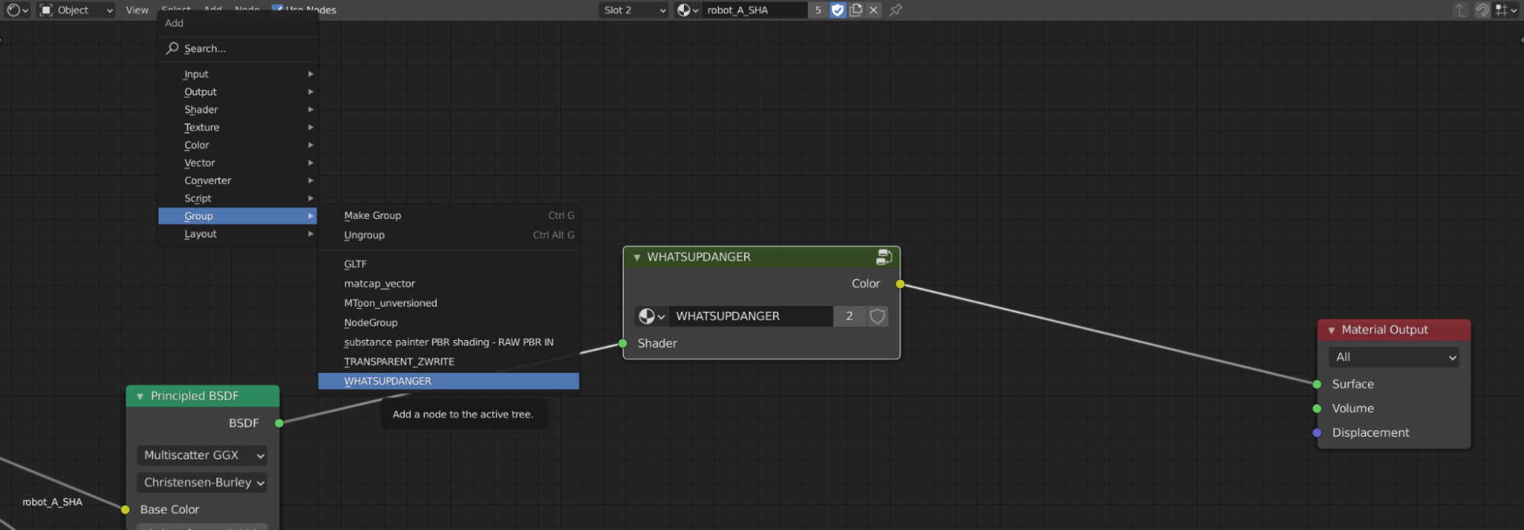Image resolution: width=1524 pixels, height=530 pixels.
Task: Open the Multiscatter GGX distribution dropdown
Action: (x=202, y=455)
